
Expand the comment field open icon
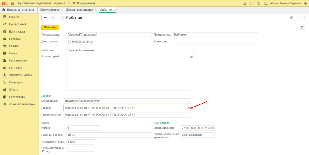click(x=191, y=57)
